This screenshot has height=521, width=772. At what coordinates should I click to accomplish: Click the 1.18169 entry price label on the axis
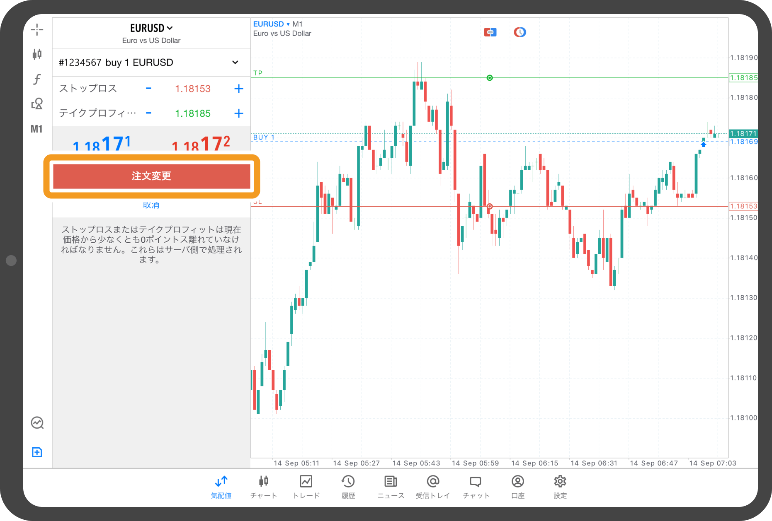tap(743, 142)
